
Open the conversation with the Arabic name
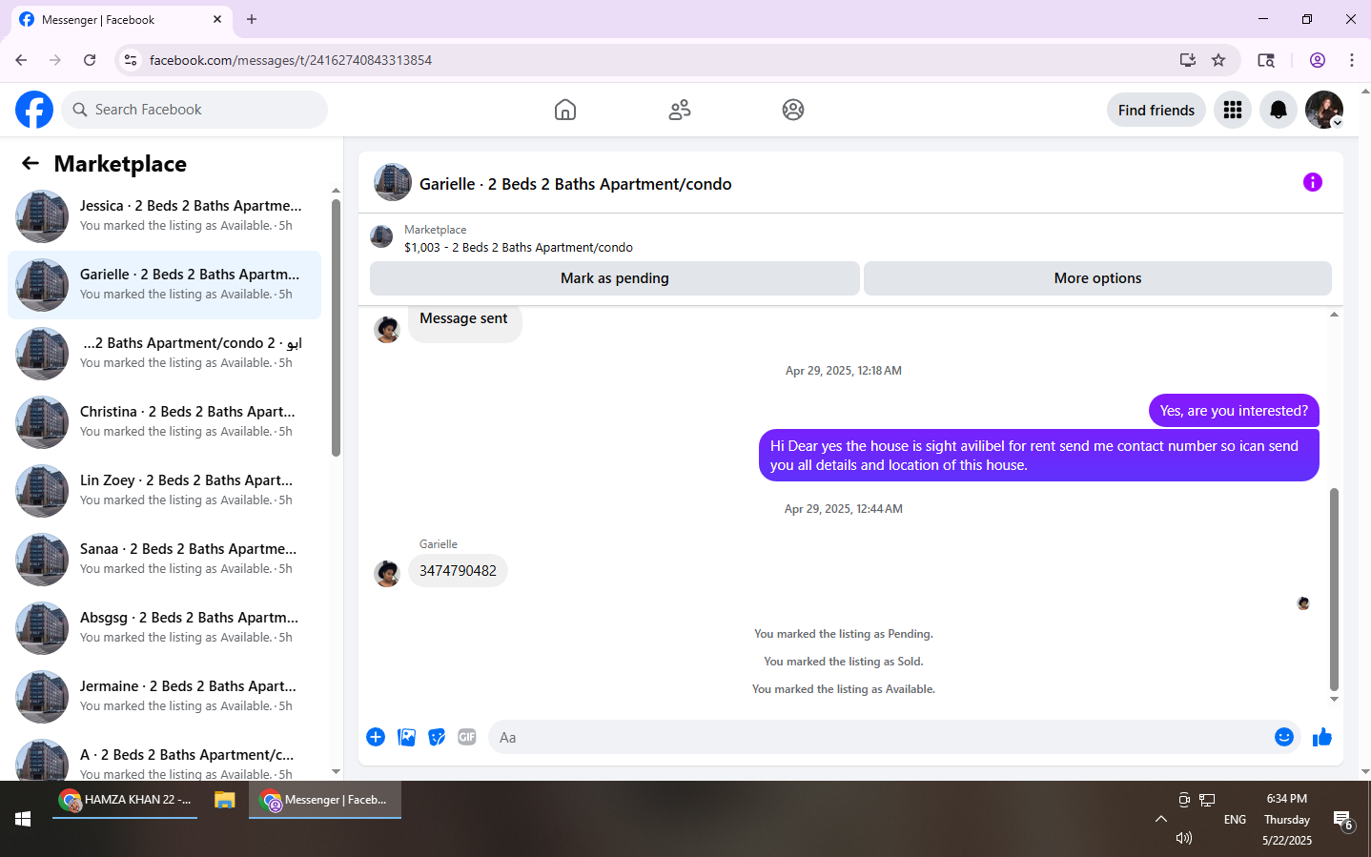(x=164, y=354)
